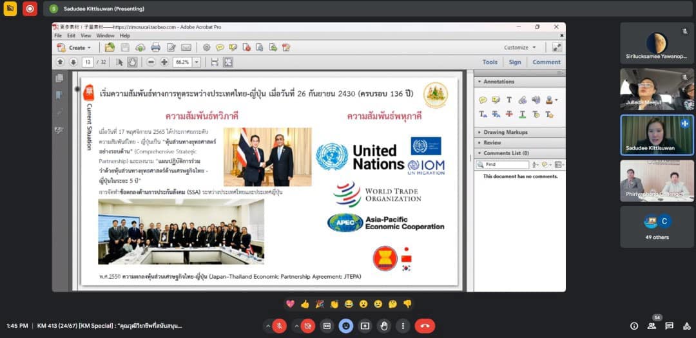The height and width of the screenshot is (338, 696).
Task: Open the meeting details info icon
Action: 634,326
